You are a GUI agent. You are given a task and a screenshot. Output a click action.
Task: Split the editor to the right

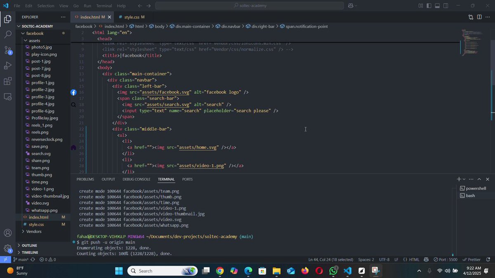[479, 17]
